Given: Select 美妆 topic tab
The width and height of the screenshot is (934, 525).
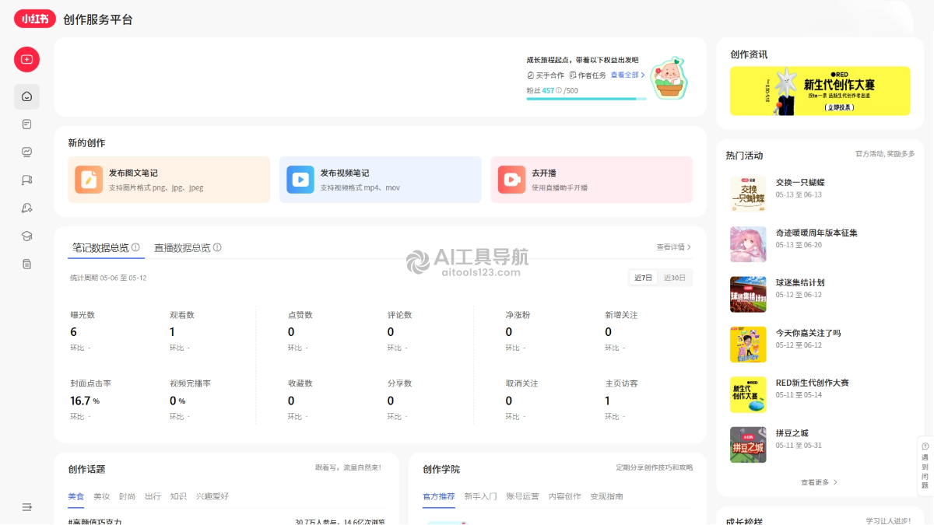Looking at the screenshot, I should tap(101, 496).
